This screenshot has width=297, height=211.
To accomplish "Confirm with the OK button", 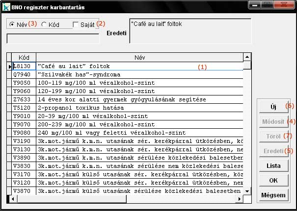I will coord(273,180).
